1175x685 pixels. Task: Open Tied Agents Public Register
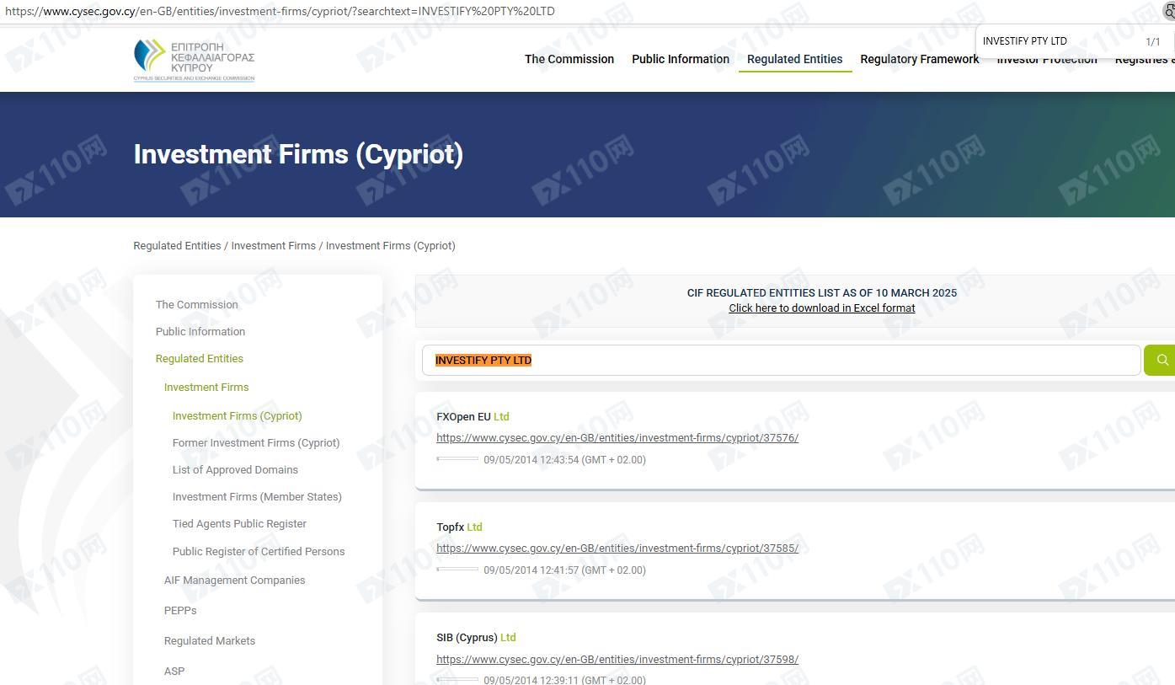pyautogui.click(x=239, y=524)
